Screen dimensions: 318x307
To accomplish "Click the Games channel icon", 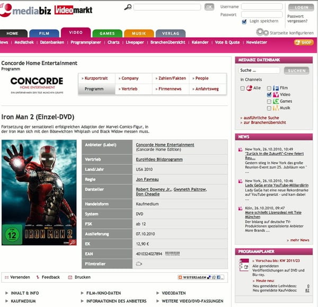I will pos(276,101).
